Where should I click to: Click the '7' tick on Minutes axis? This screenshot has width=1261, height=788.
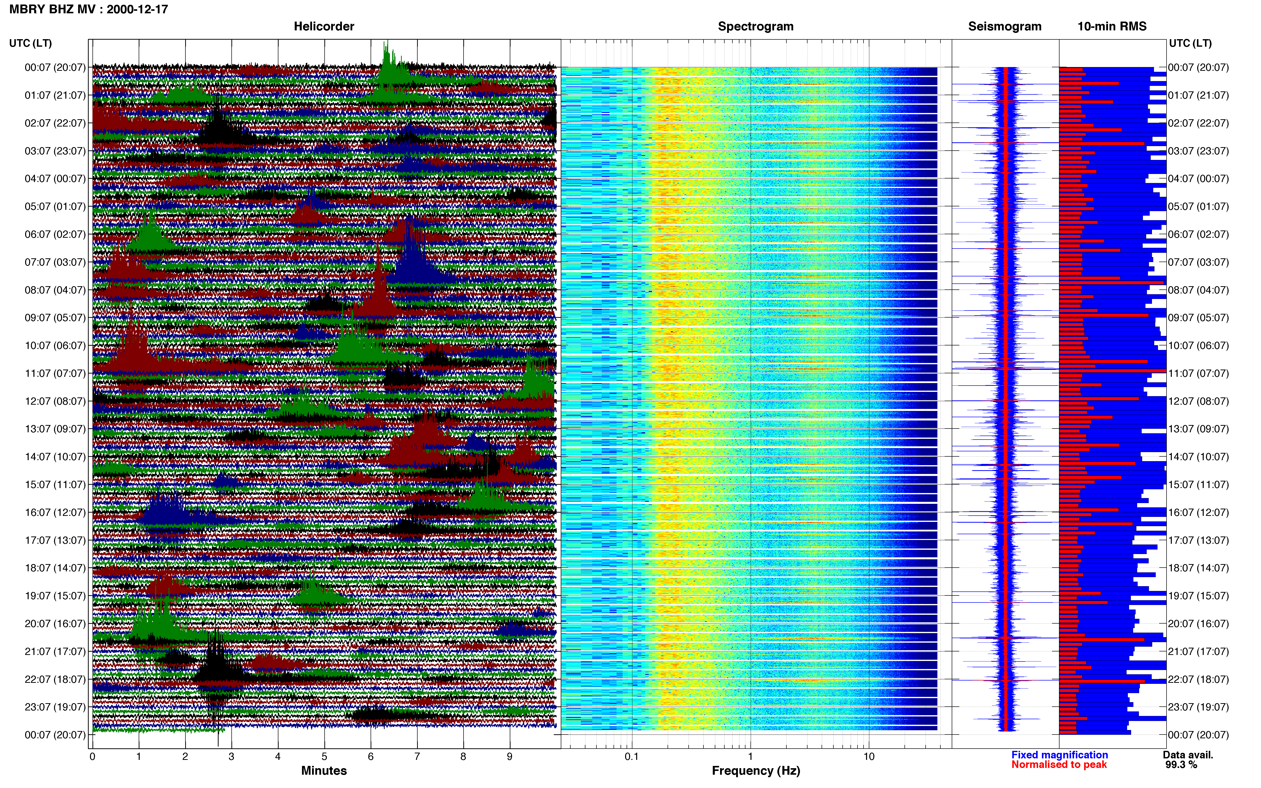(x=417, y=757)
